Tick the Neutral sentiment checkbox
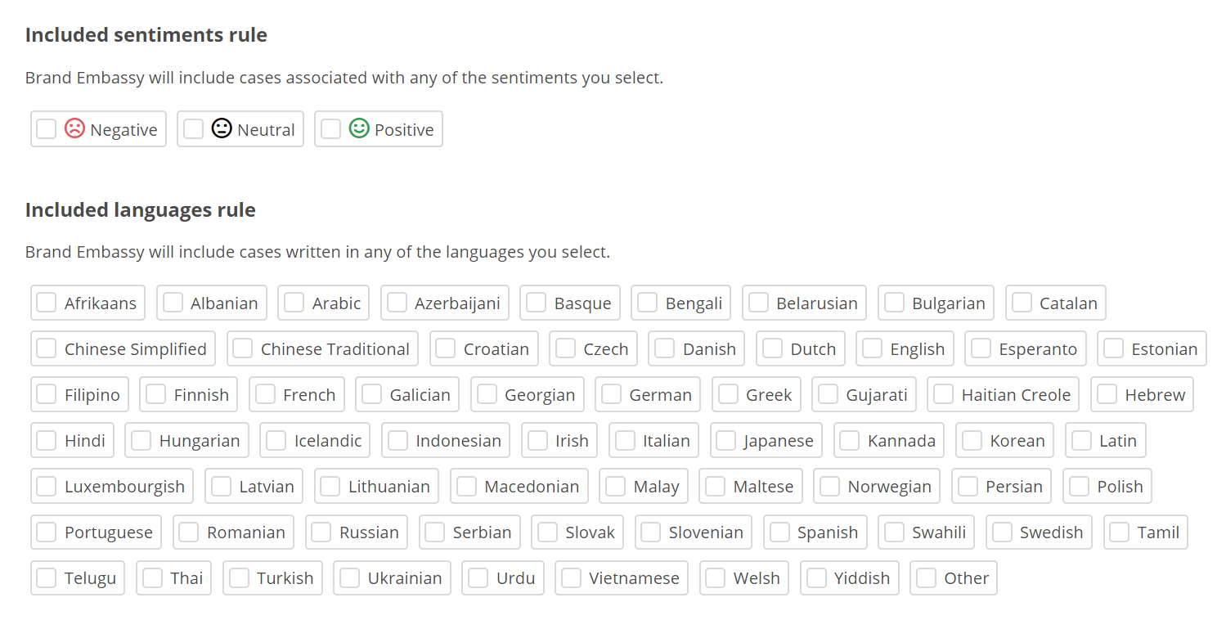Image resolution: width=1226 pixels, height=620 pixels. click(193, 129)
